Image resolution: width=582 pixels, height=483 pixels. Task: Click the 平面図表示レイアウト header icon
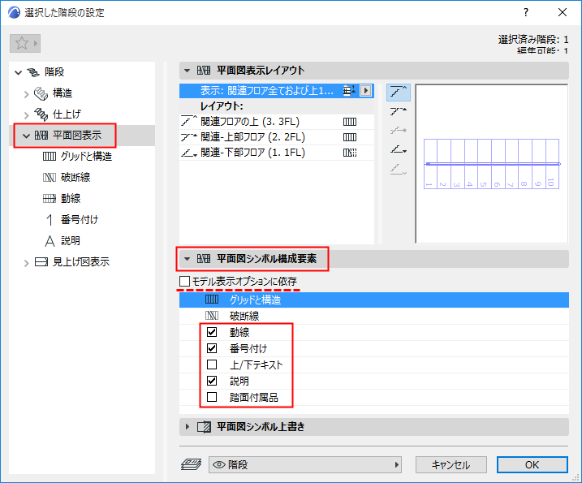[204, 71]
